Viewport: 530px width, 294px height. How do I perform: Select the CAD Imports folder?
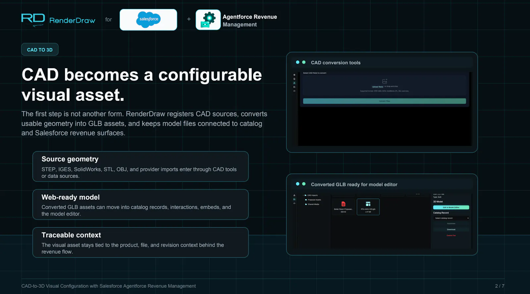[x=311, y=195]
